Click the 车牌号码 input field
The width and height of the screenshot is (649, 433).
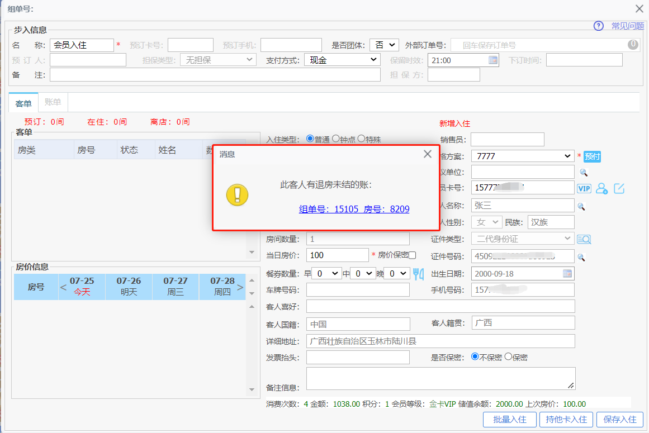coord(358,290)
